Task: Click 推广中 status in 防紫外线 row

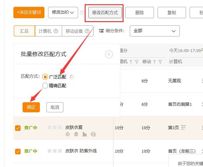Action: click(x=31, y=151)
